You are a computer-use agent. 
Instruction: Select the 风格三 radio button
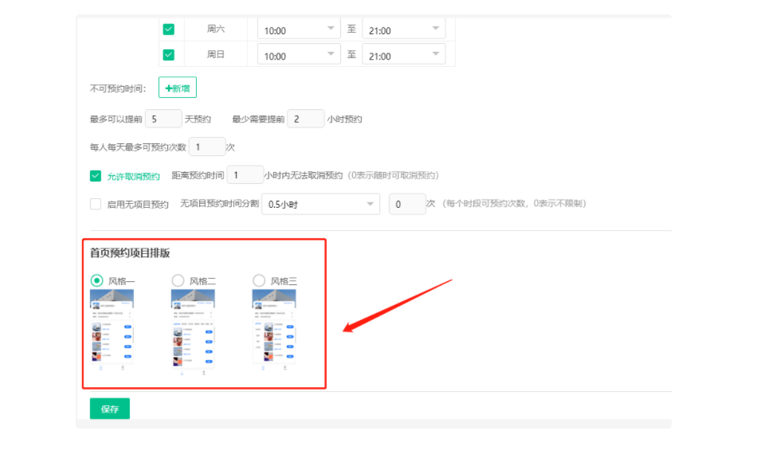(x=259, y=280)
